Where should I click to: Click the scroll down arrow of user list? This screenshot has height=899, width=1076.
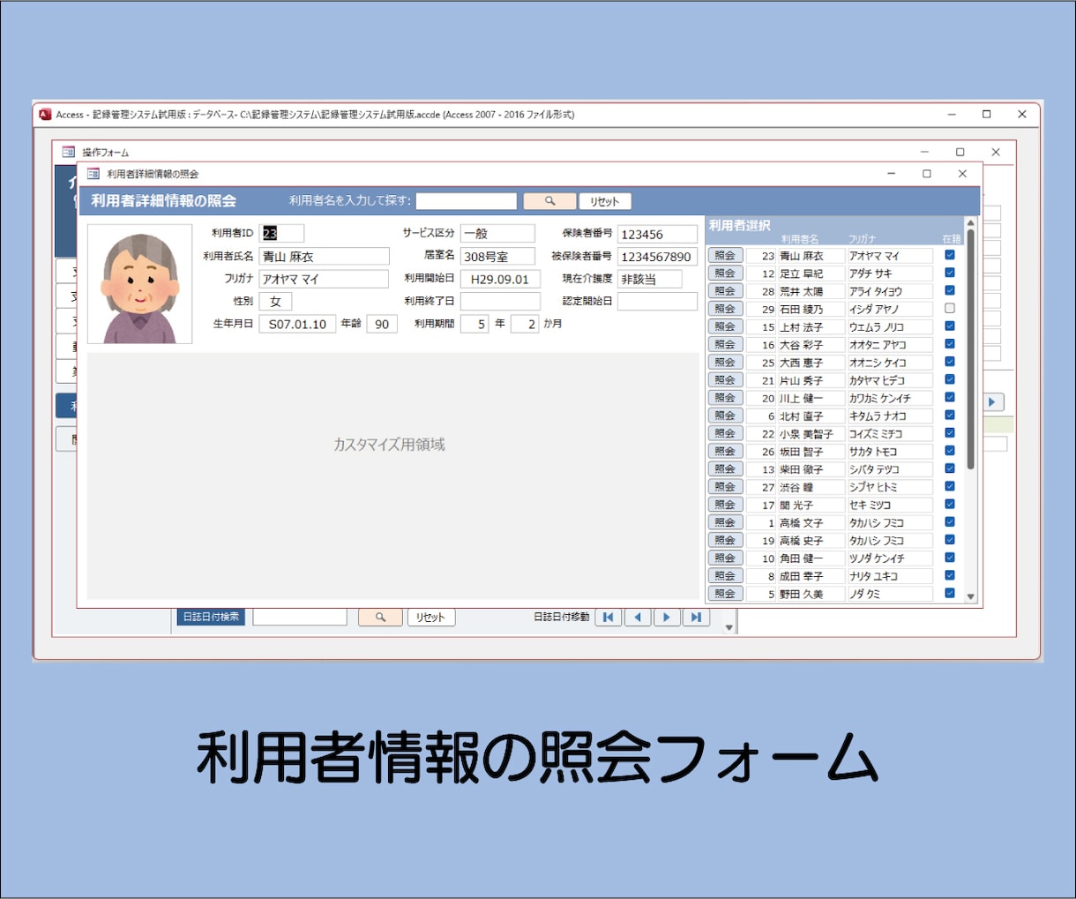(971, 597)
